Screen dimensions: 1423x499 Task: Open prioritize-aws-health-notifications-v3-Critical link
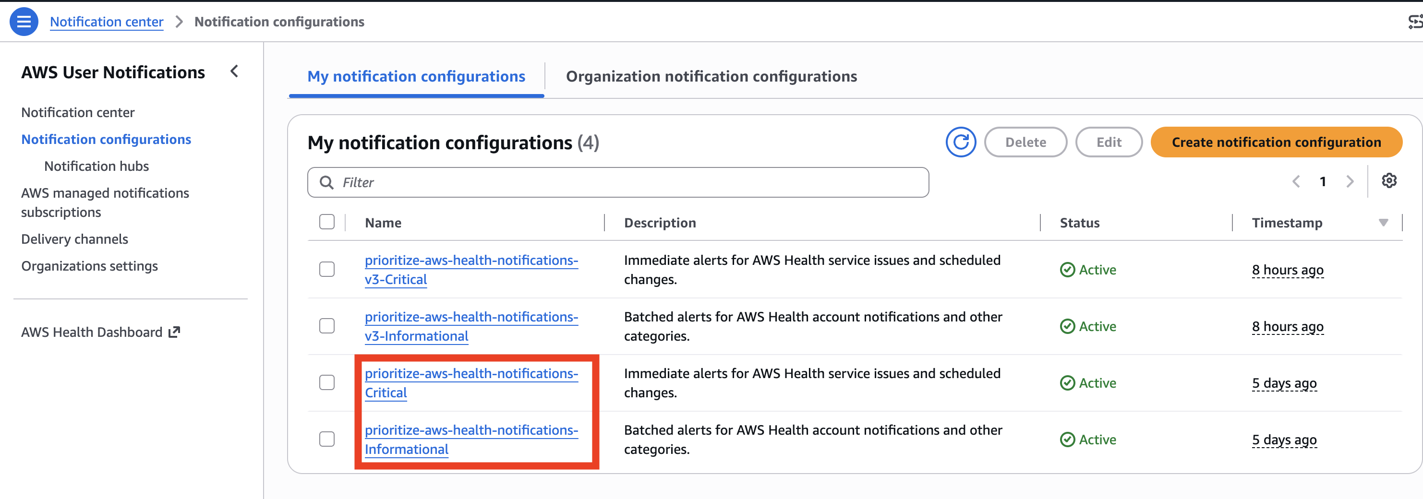point(471,270)
